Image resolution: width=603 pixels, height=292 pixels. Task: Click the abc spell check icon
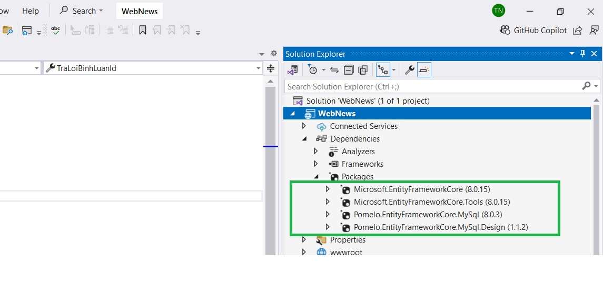(x=56, y=31)
